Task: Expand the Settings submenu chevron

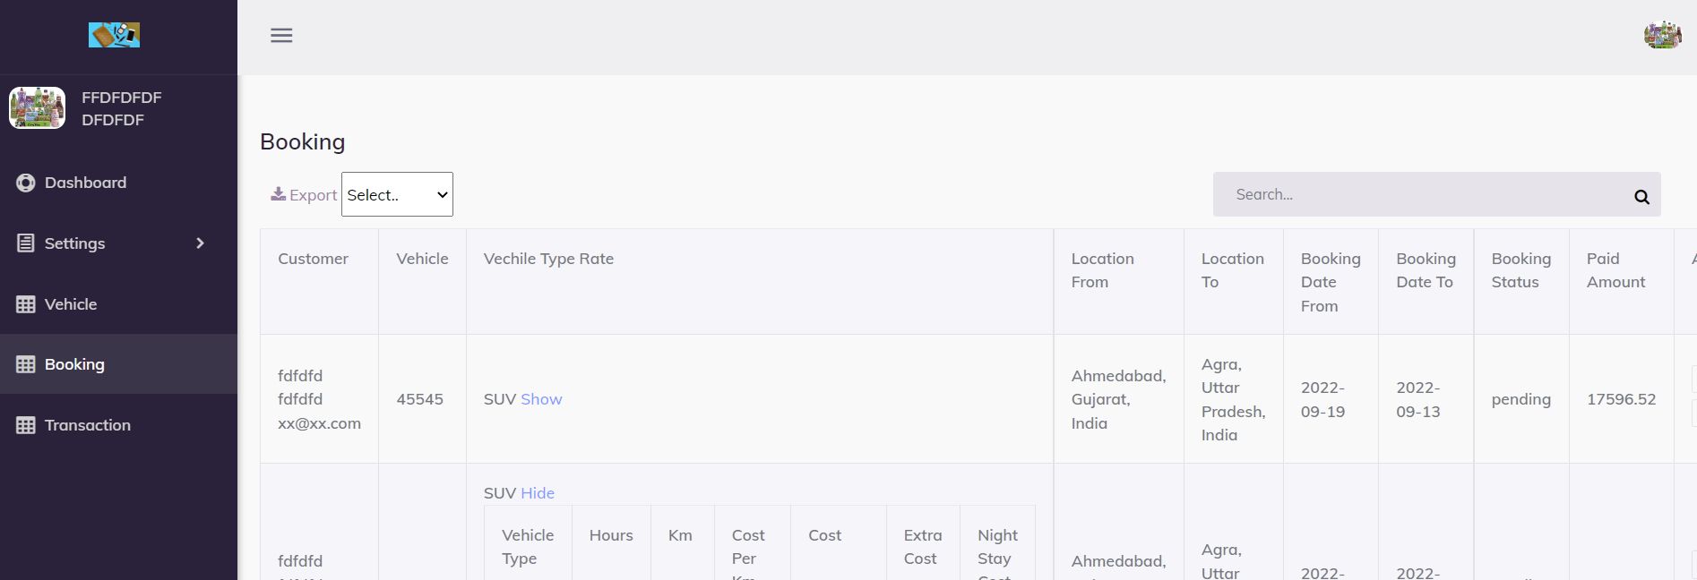Action: [x=200, y=243]
